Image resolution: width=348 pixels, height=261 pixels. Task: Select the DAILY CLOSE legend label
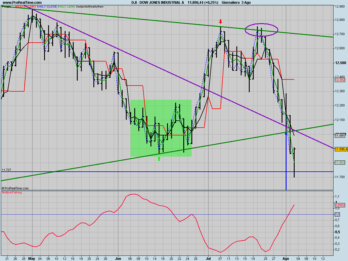click(x=47, y=6)
